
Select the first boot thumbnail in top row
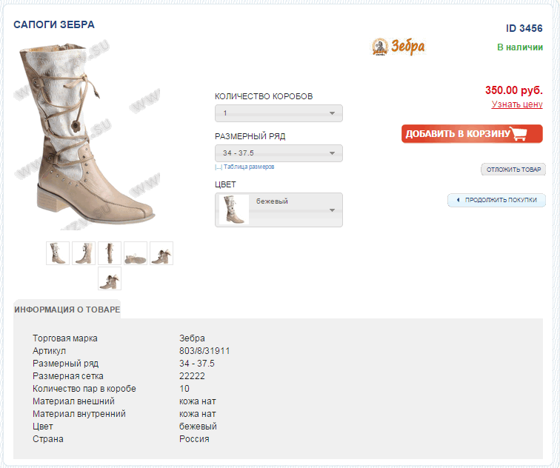(58, 253)
